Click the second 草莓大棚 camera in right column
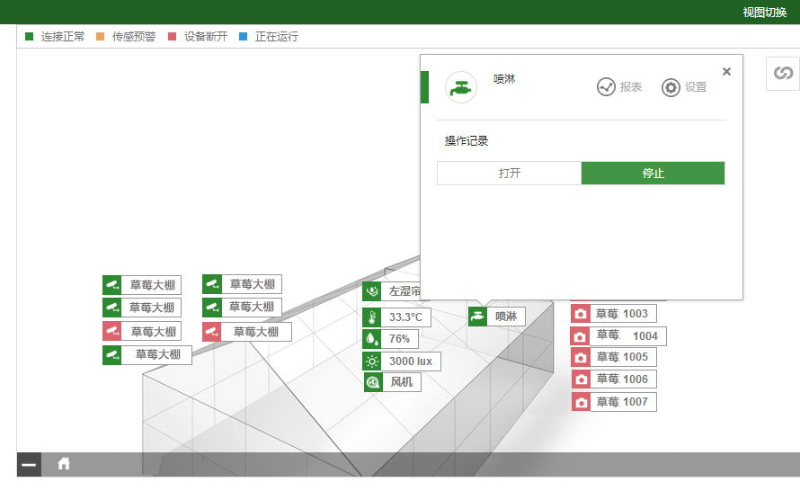 [x=242, y=307]
